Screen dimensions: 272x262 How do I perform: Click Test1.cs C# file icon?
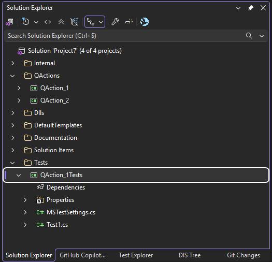click(x=40, y=225)
